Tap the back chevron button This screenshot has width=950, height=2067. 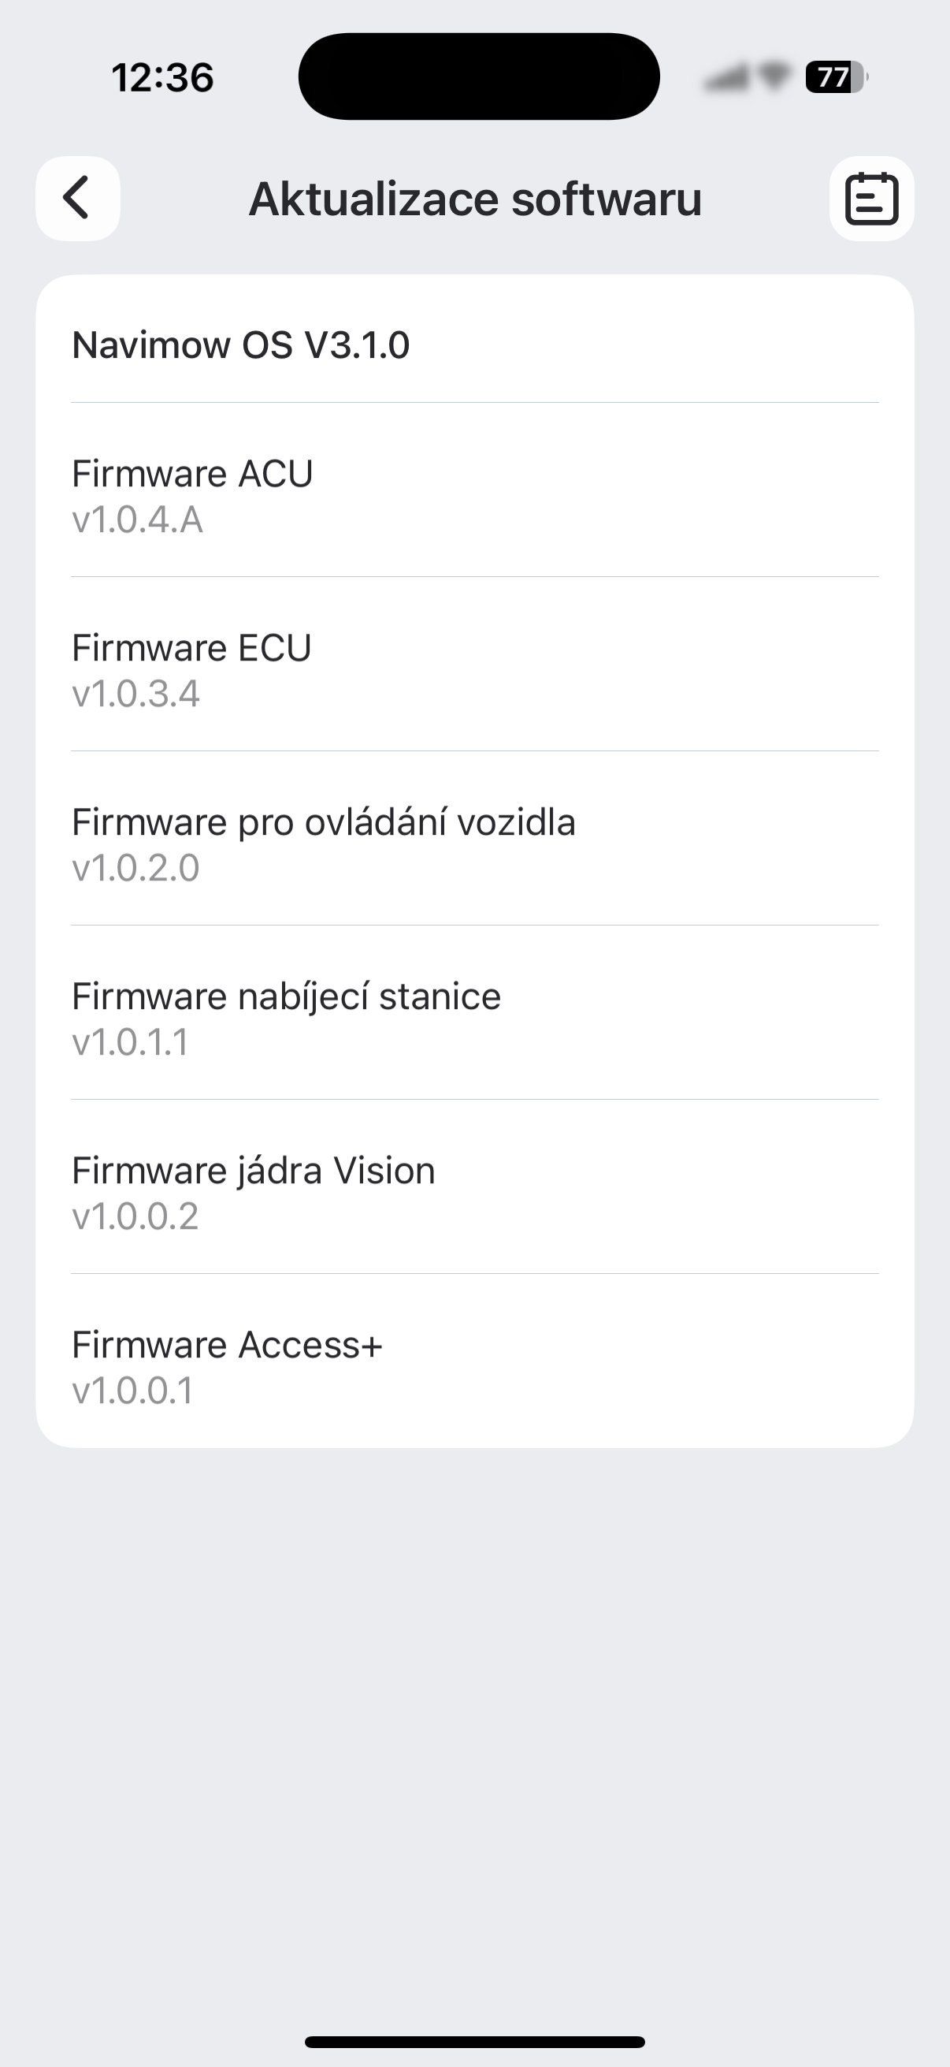coord(78,198)
